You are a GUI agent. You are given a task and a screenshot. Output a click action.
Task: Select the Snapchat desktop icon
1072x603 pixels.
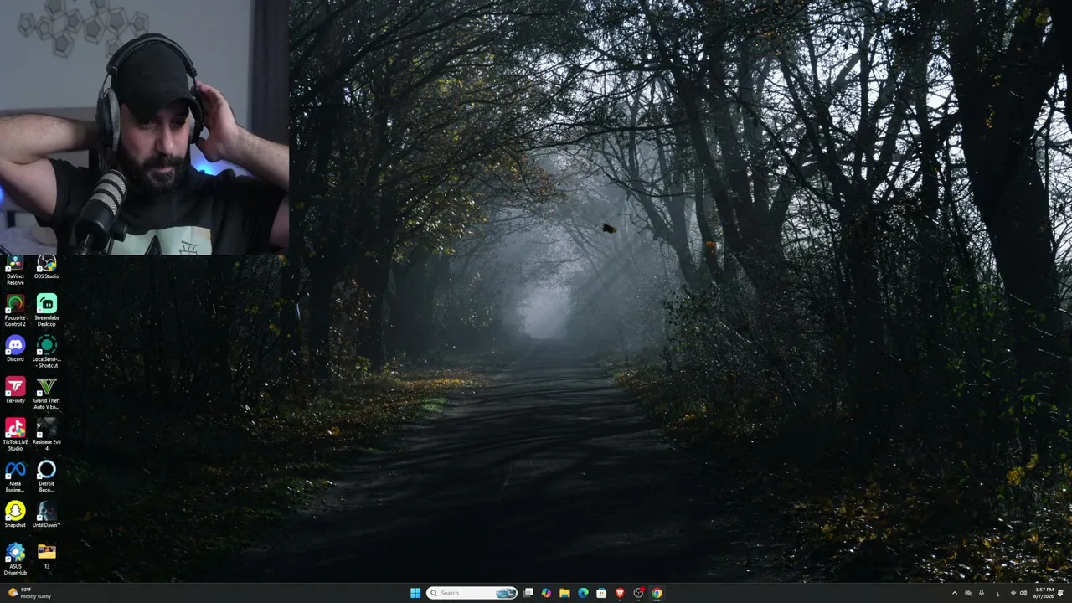(x=15, y=514)
